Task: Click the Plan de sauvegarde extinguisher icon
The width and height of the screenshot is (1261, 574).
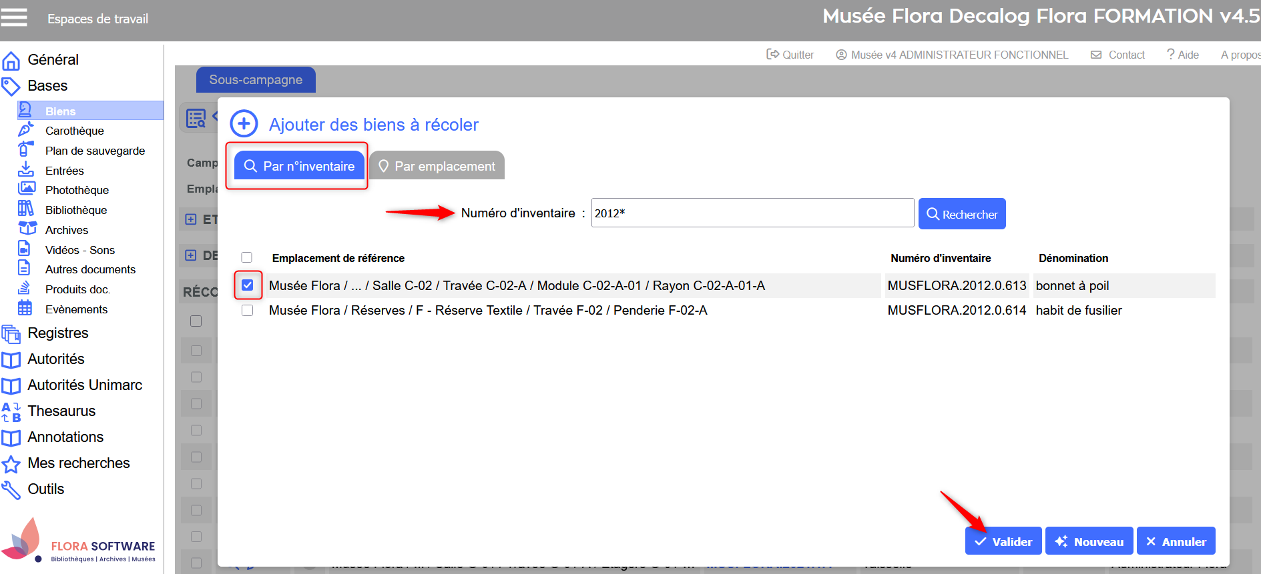Action: click(x=25, y=149)
